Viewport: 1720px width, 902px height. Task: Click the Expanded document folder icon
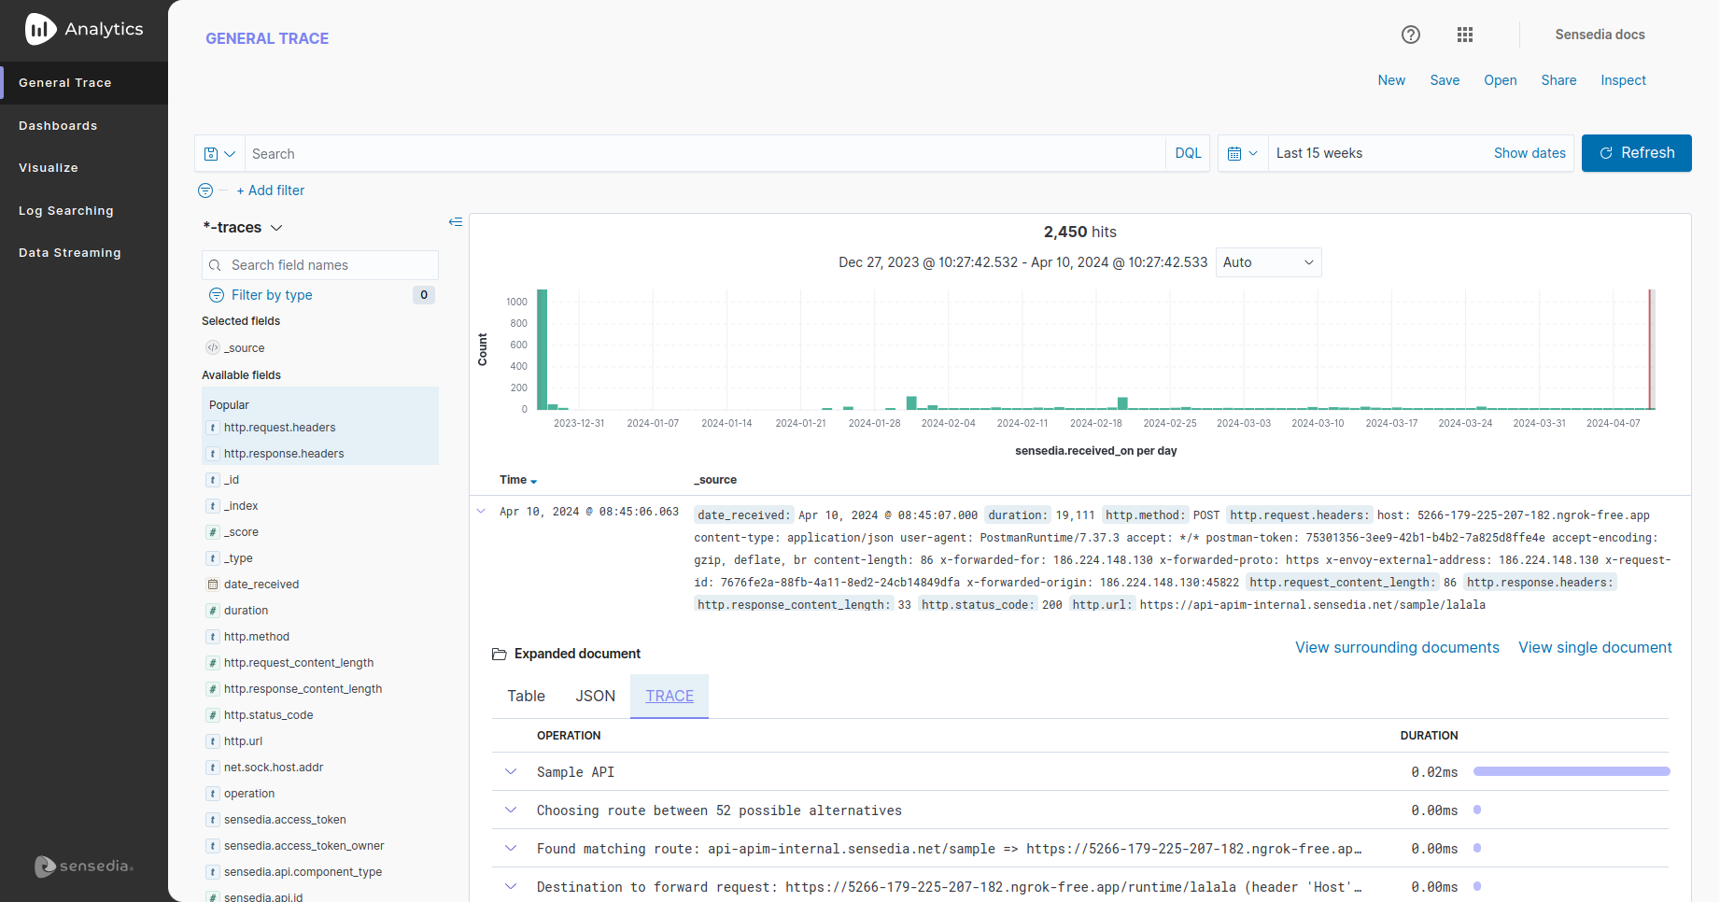500,655
